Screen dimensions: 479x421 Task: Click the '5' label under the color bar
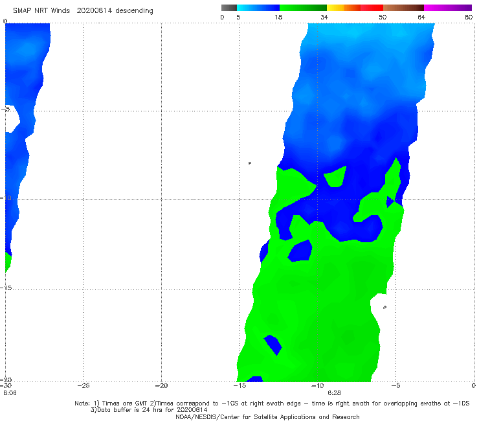pos(238,17)
